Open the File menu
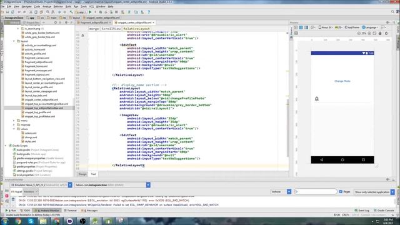400x225 pixels. coord(2,6)
